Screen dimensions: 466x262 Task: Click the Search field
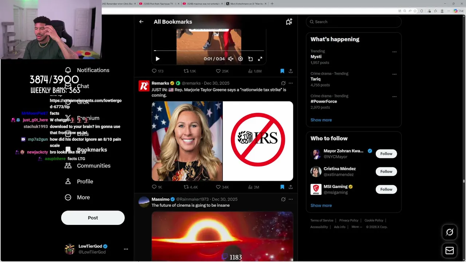pyautogui.click(x=354, y=22)
